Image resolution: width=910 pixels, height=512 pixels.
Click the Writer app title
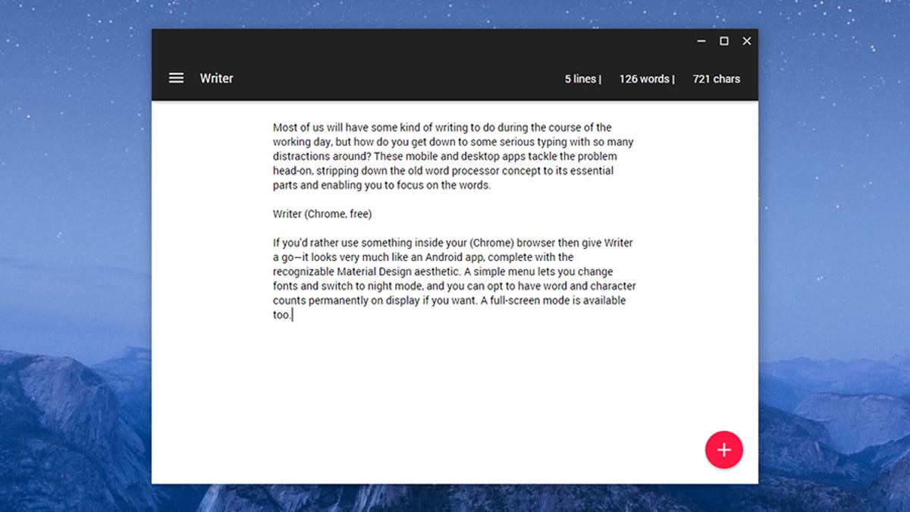pos(217,78)
